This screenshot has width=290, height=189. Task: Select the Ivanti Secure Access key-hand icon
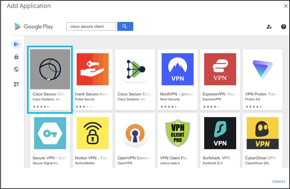tap(93, 69)
